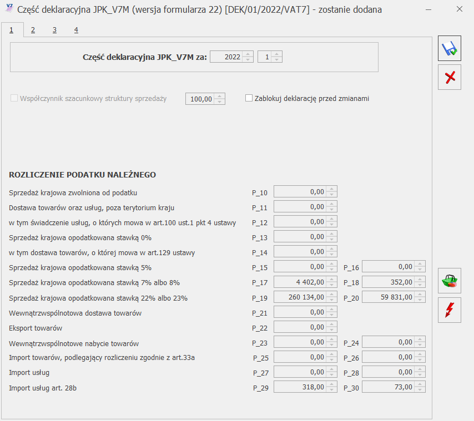Cancel the declaration with the red X icon
This screenshot has width=474, height=421.
point(449,77)
